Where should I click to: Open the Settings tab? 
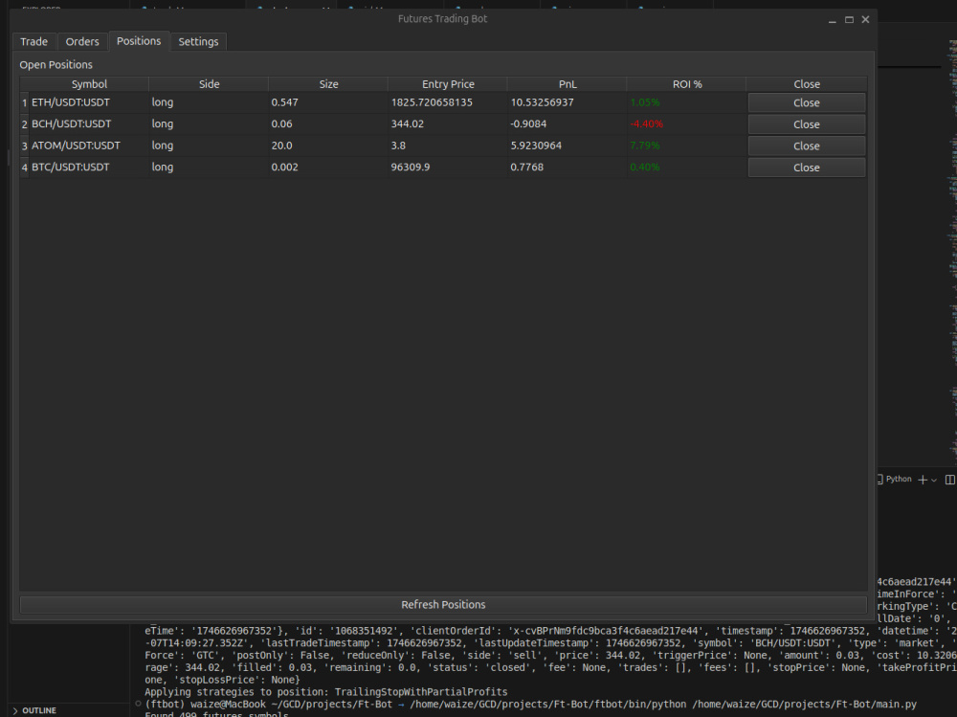coord(198,41)
